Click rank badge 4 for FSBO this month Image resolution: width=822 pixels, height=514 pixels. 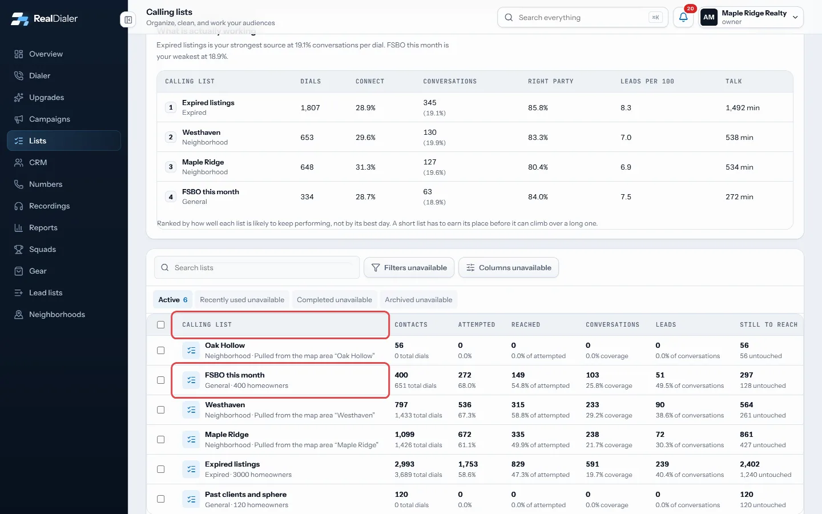[171, 196]
